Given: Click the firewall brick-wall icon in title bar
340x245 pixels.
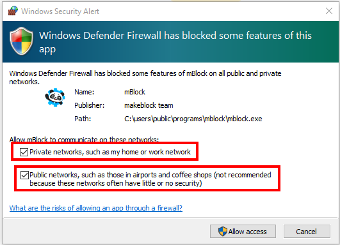Looking at the screenshot, I should pyautogui.click(x=13, y=11).
